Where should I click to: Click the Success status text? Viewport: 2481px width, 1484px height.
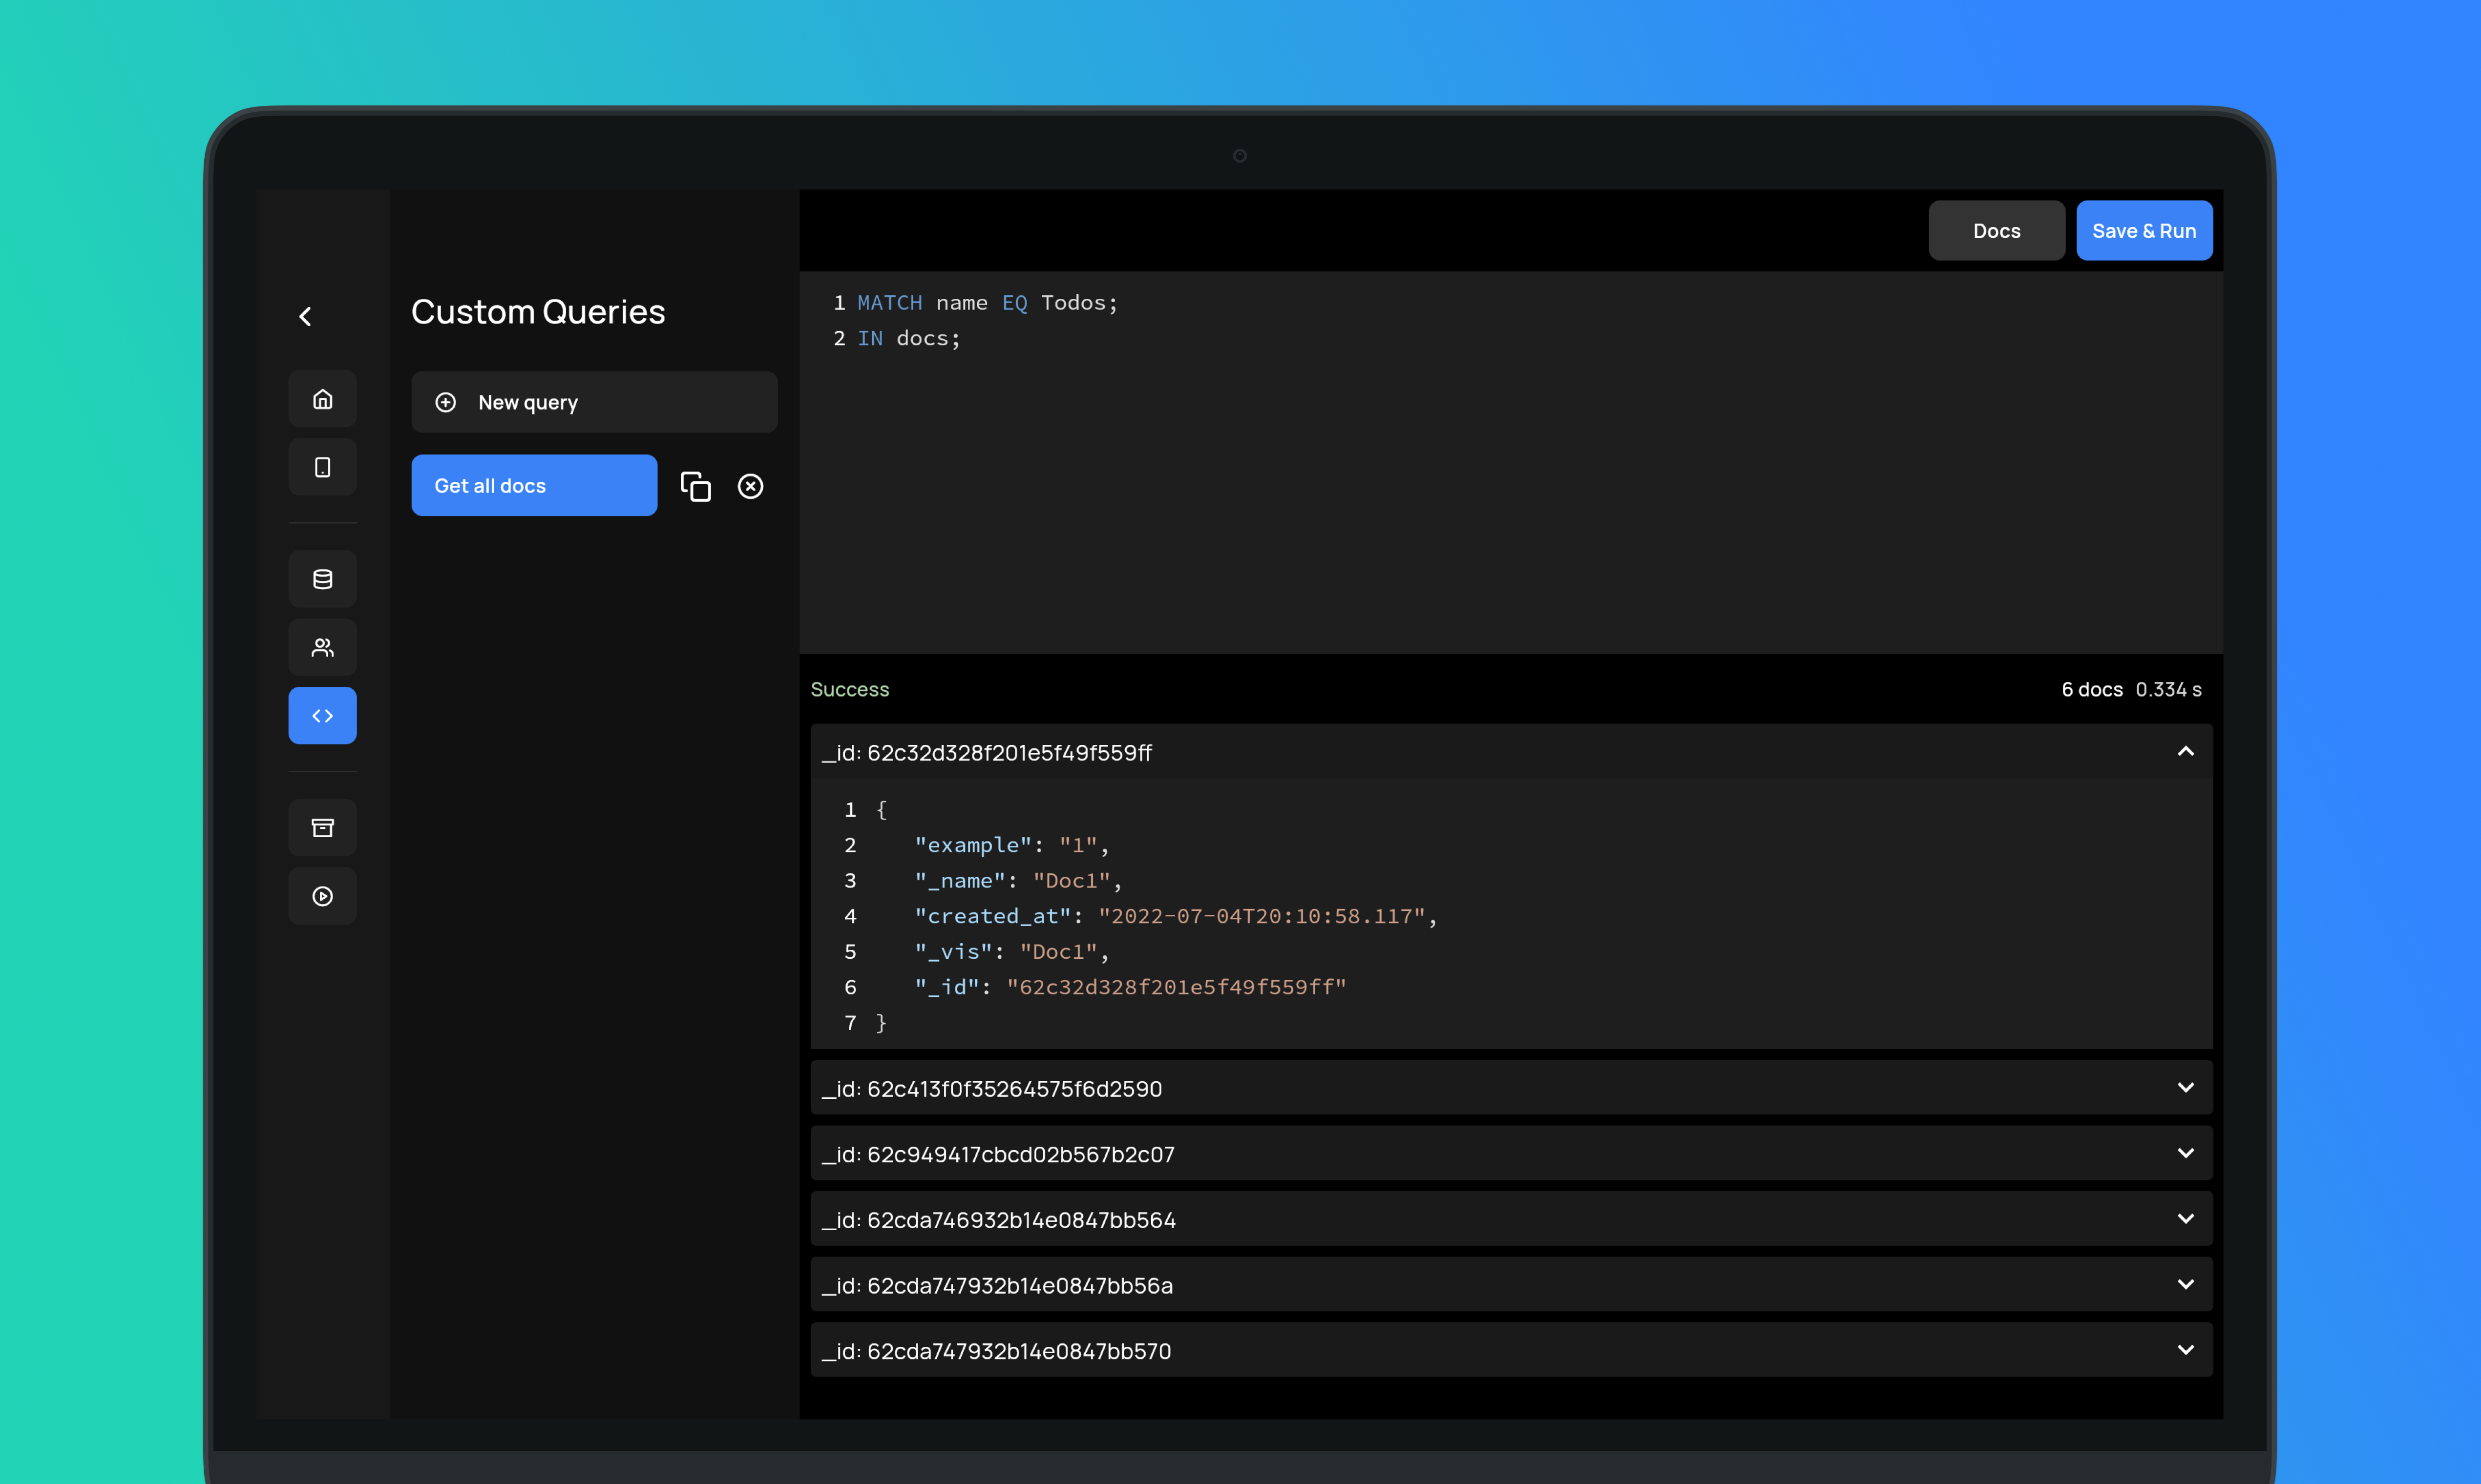point(849,689)
